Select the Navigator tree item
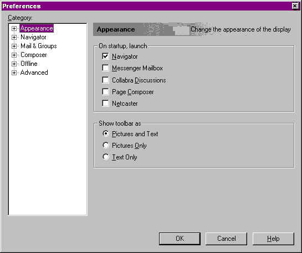 click(x=33, y=37)
